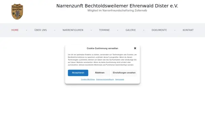Decline cookies with Ablehnen button

[x=100, y=73]
